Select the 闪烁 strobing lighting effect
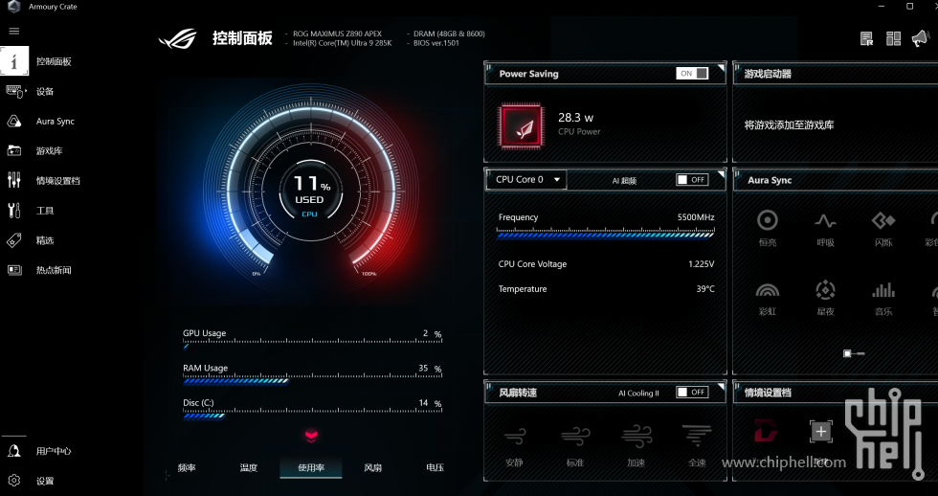This screenshot has width=938, height=496. (883, 228)
